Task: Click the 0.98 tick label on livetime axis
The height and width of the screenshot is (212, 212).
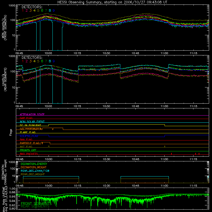Action: click(x=12, y=192)
